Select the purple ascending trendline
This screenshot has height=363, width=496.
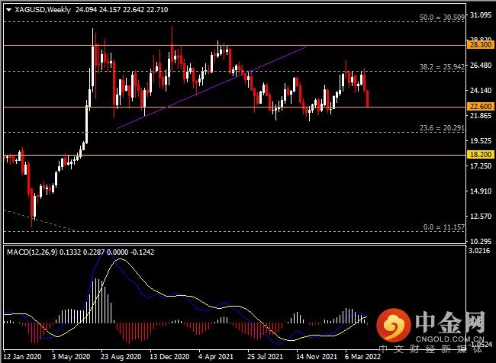point(211,88)
